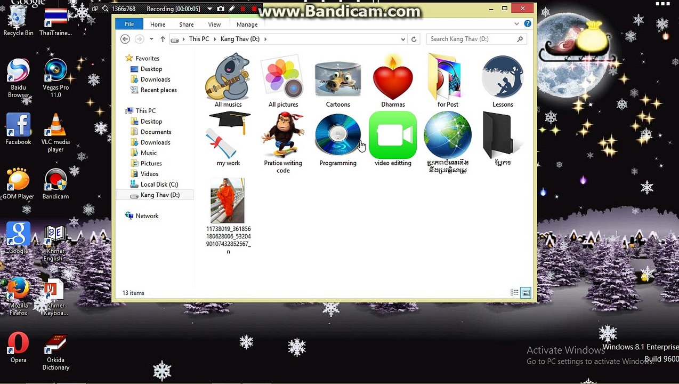Open Orkida Dictionary shortcut

(55, 352)
